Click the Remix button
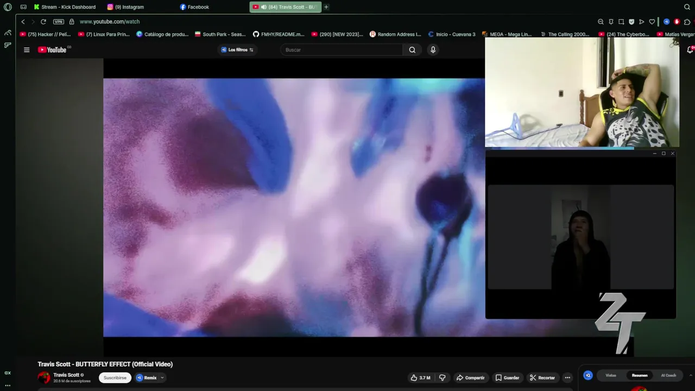 [x=147, y=378]
